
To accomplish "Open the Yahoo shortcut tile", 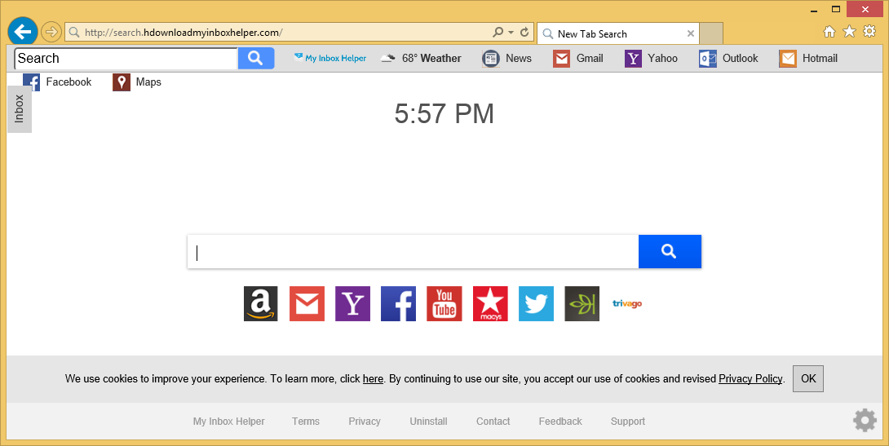I will [x=352, y=304].
